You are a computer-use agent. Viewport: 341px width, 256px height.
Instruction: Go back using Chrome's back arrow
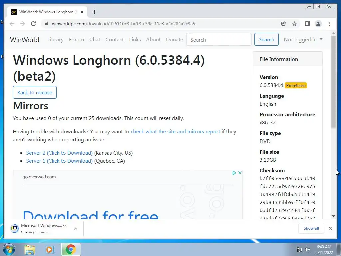[x=12, y=24]
